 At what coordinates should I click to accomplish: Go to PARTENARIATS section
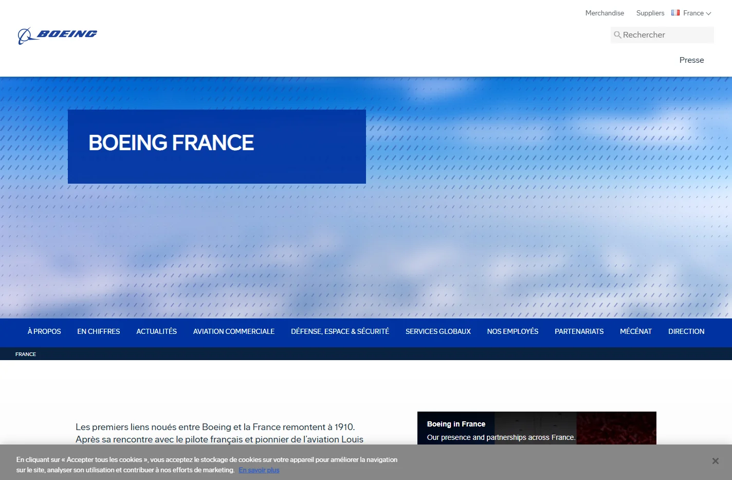(x=579, y=332)
